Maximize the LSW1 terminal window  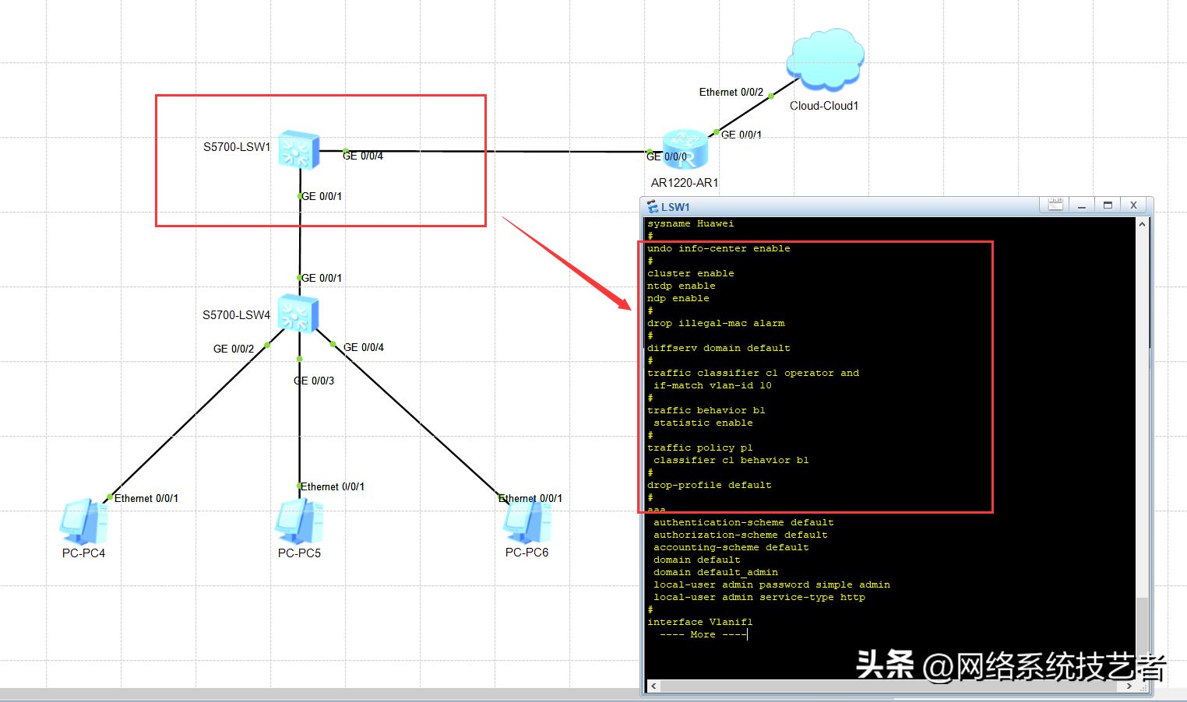tap(1108, 205)
